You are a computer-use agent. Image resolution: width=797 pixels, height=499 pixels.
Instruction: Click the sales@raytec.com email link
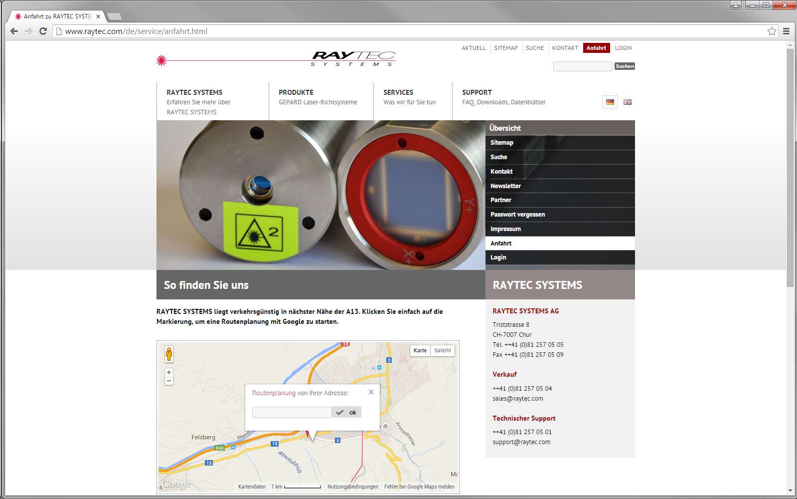point(517,398)
